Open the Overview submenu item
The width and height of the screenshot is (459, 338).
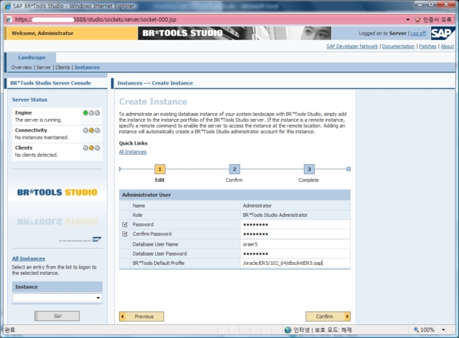coord(22,67)
